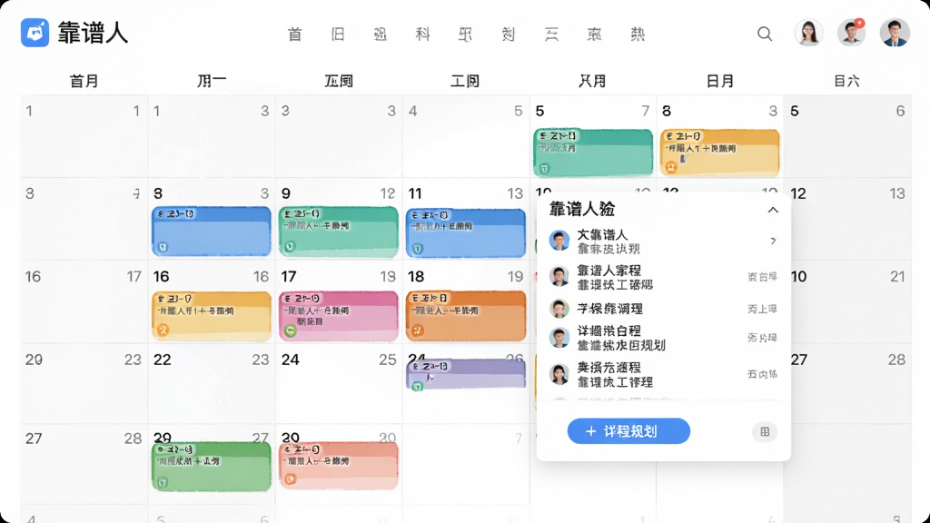Open the purple event card
Image resolution: width=930 pixels, height=523 pixels.
pos(466,375)
